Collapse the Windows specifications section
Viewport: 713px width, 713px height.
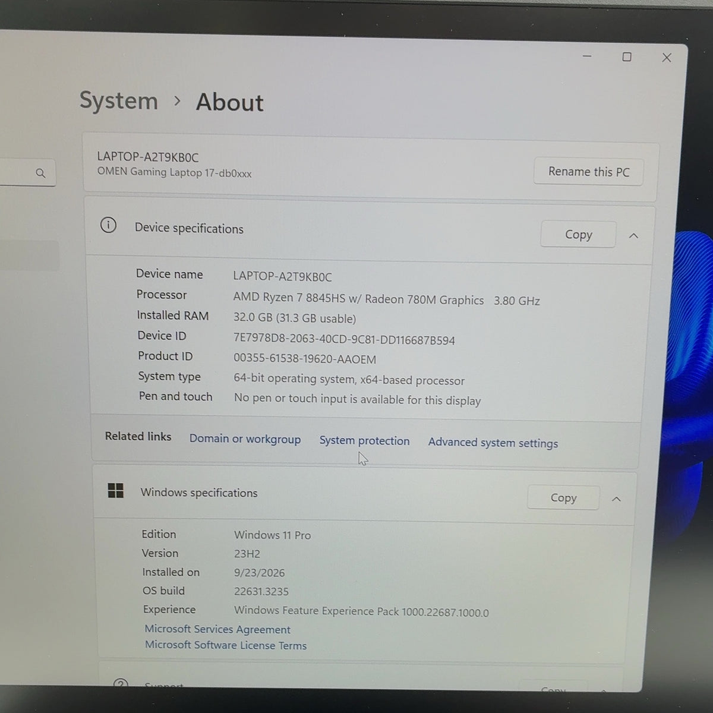617,499
